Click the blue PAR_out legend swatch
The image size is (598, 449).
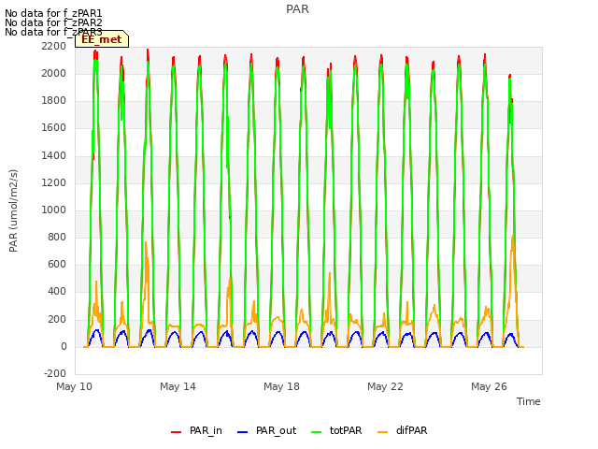(243, 432)
